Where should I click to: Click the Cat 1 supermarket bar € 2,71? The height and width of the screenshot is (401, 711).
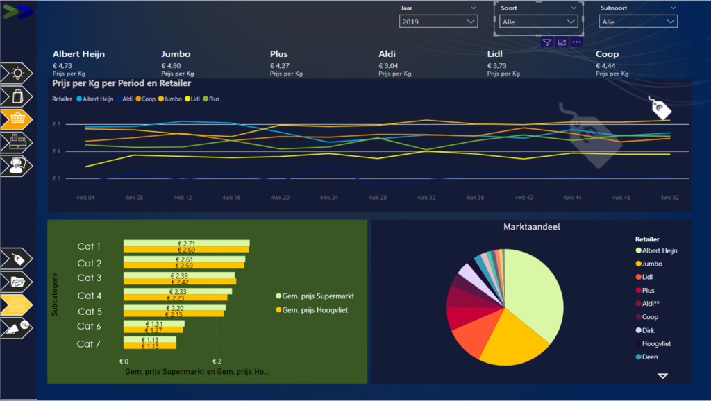tap(186, 244)
